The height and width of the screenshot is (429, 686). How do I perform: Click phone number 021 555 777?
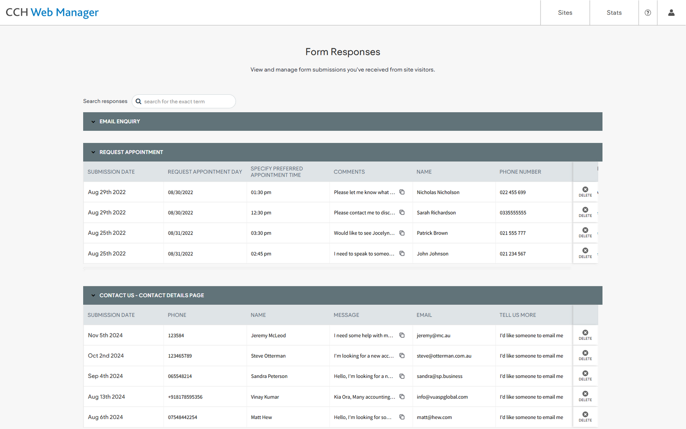[x=513, y=233]
